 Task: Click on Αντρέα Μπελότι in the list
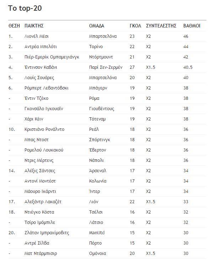[41, 47]
